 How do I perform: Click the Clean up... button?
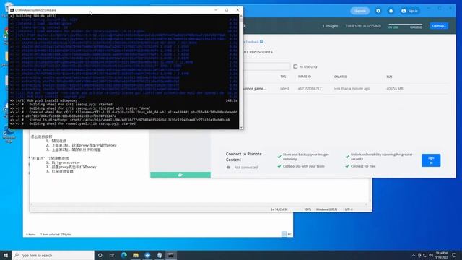click(x=439, y=26)
